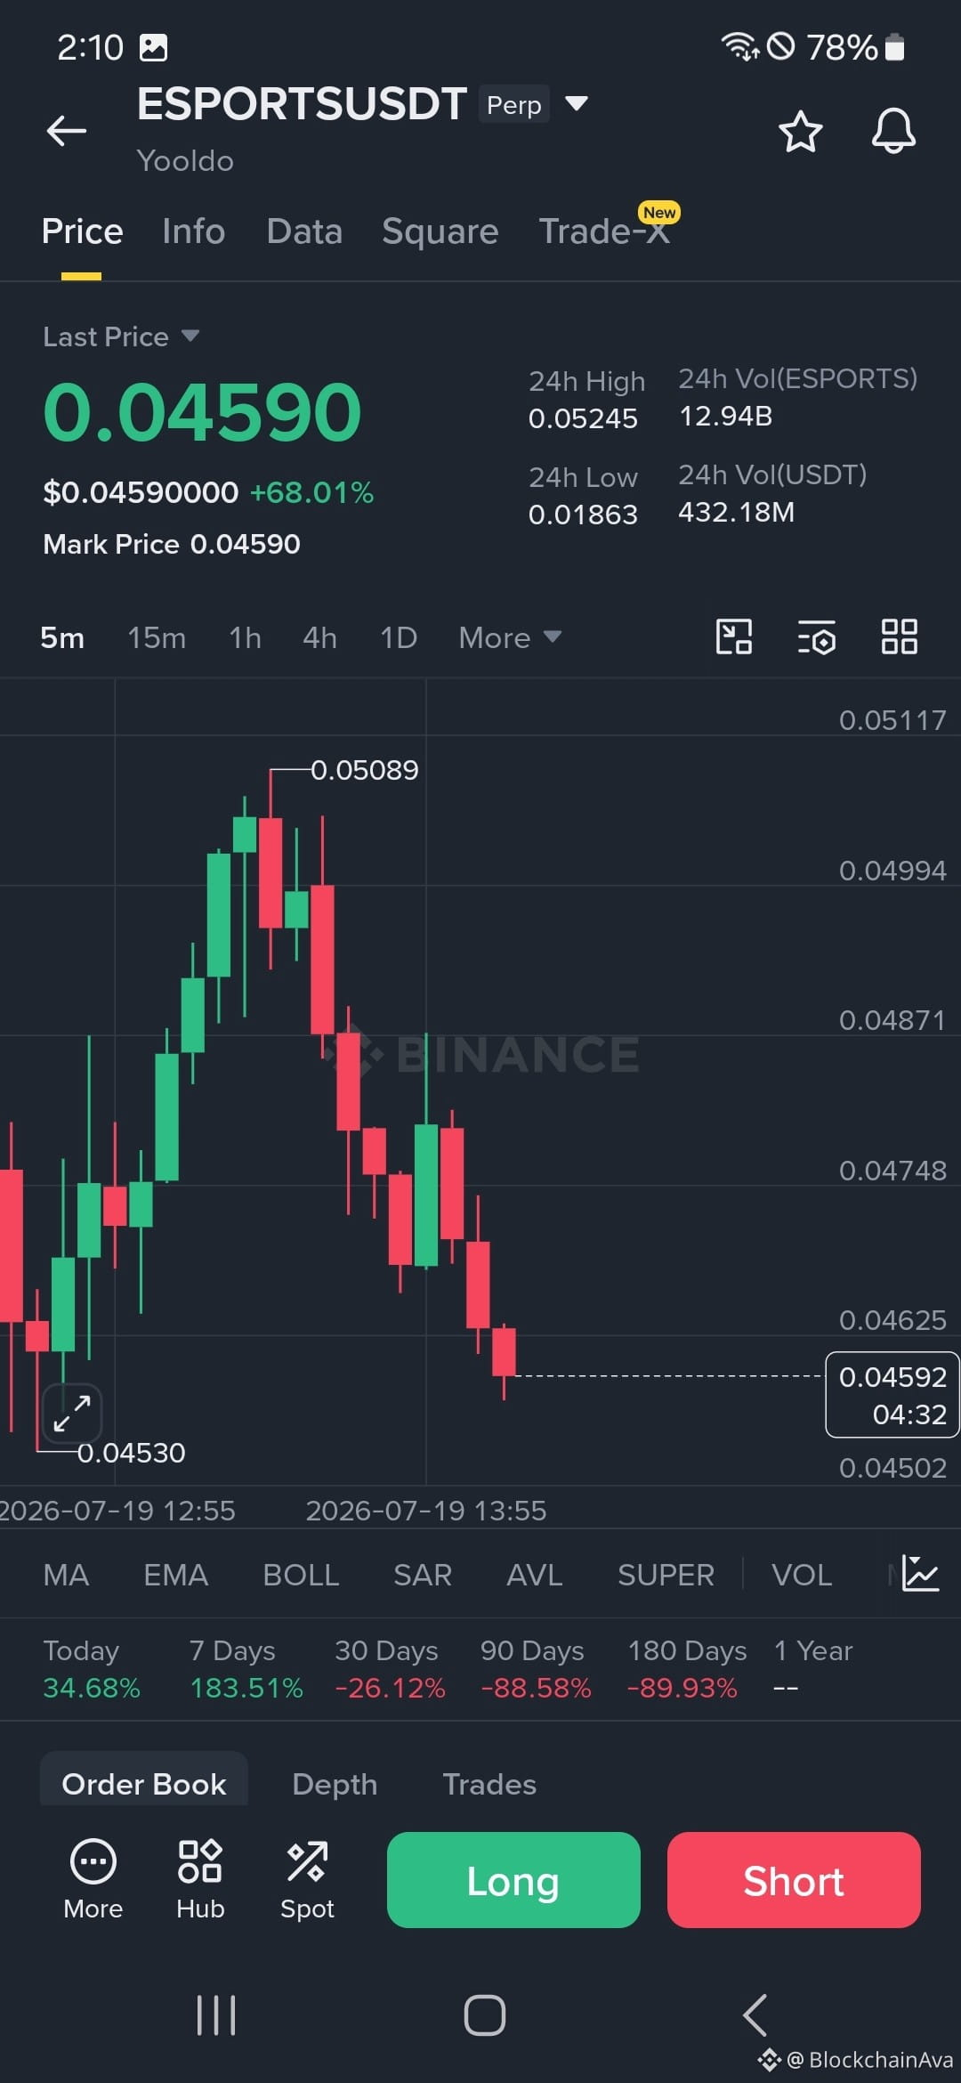Open the chart drawing tools icon
961x2083 pixels.
tap(734, 636)
